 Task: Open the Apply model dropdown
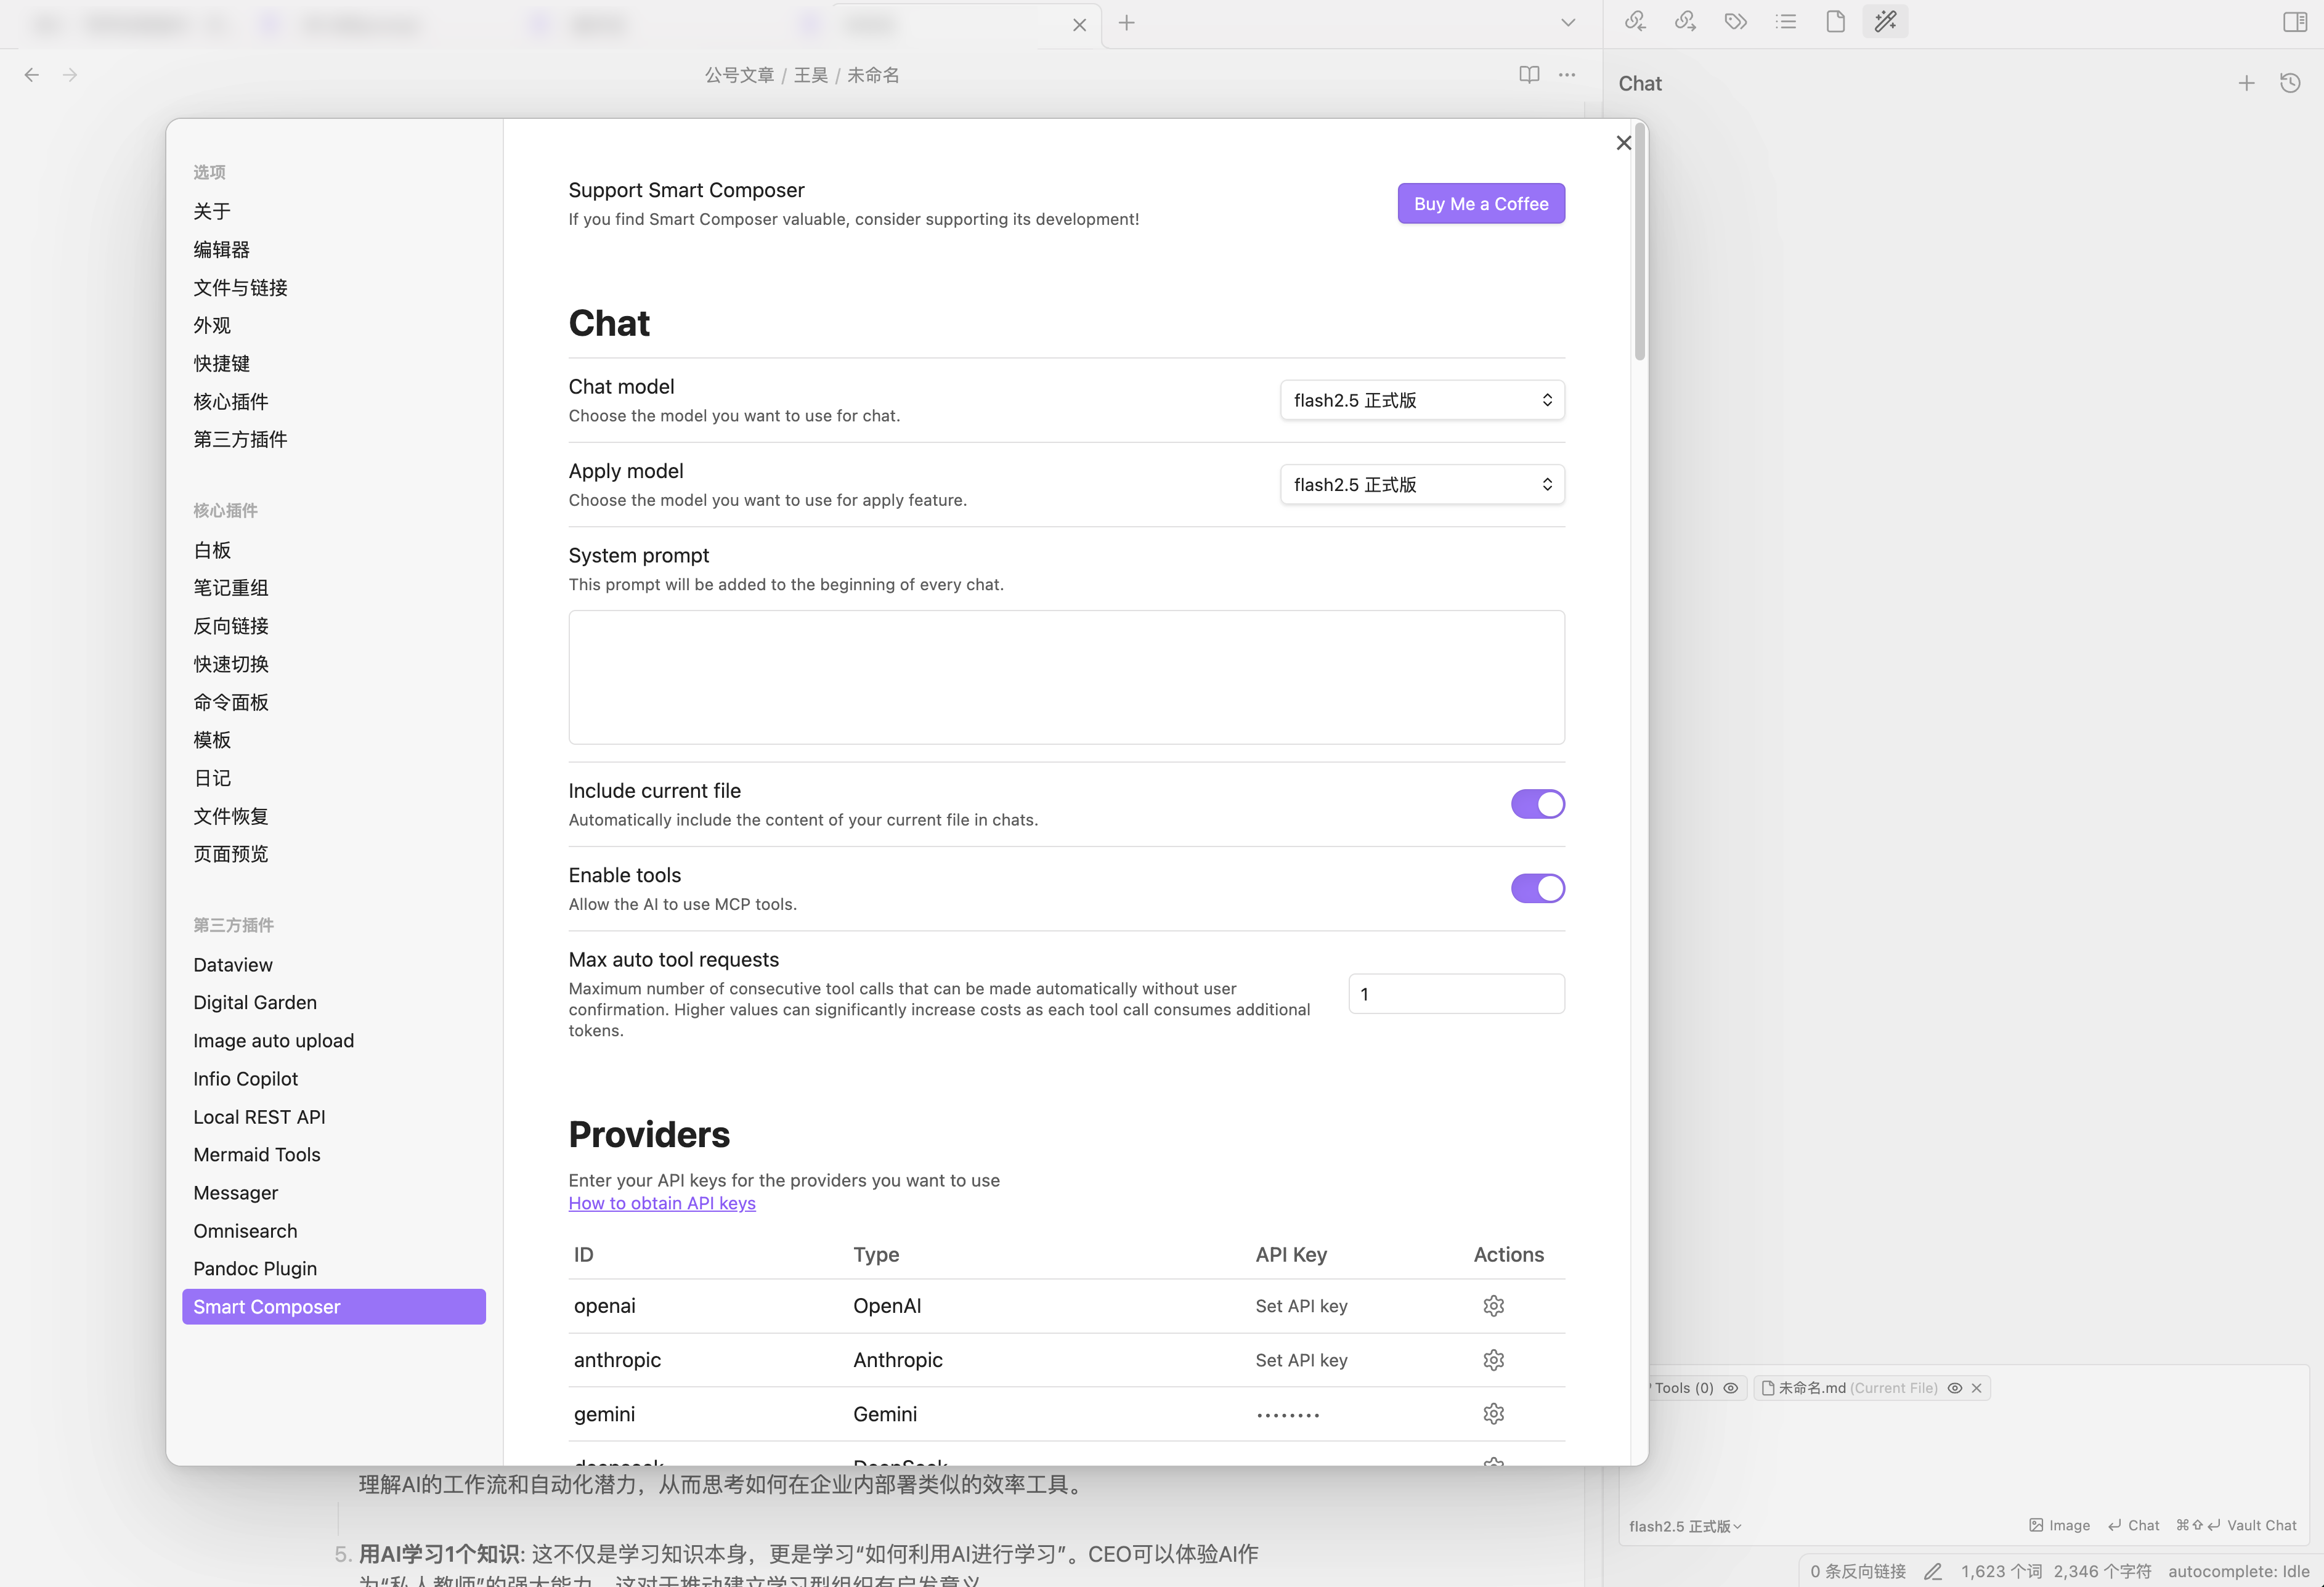(1422, 484)
